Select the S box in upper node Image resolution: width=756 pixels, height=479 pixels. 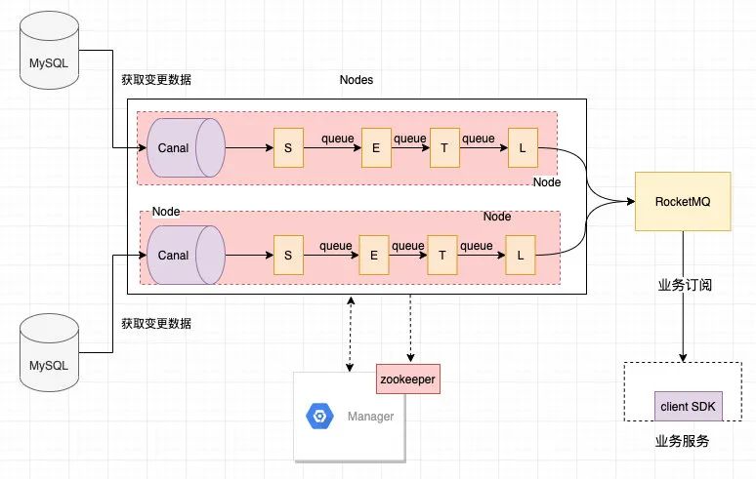(288, 147)
